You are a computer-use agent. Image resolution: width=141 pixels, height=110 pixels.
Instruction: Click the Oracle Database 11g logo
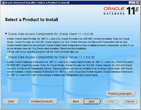point(121,11)
